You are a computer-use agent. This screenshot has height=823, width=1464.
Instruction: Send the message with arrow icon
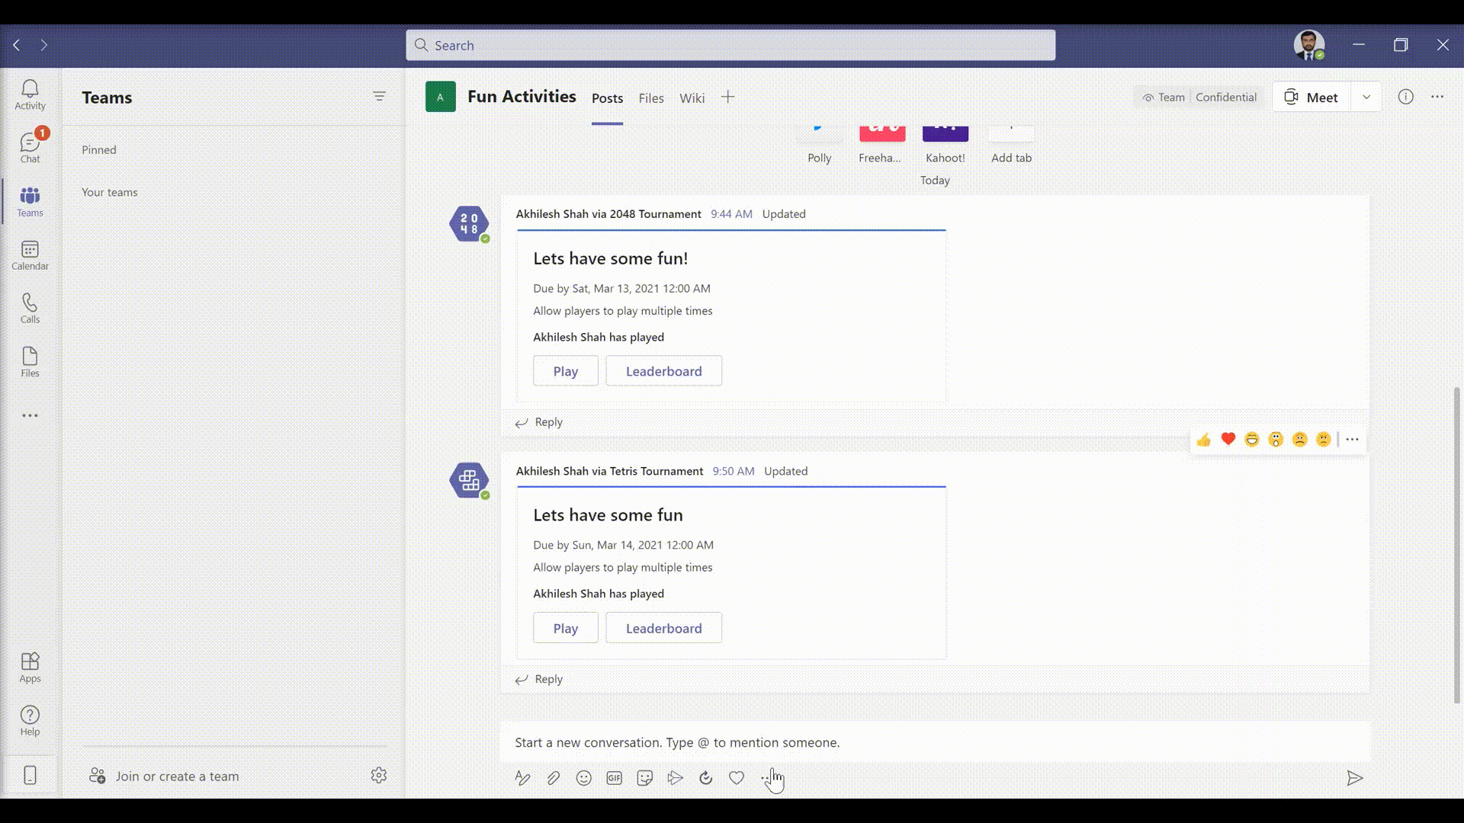pos(1354,777)
